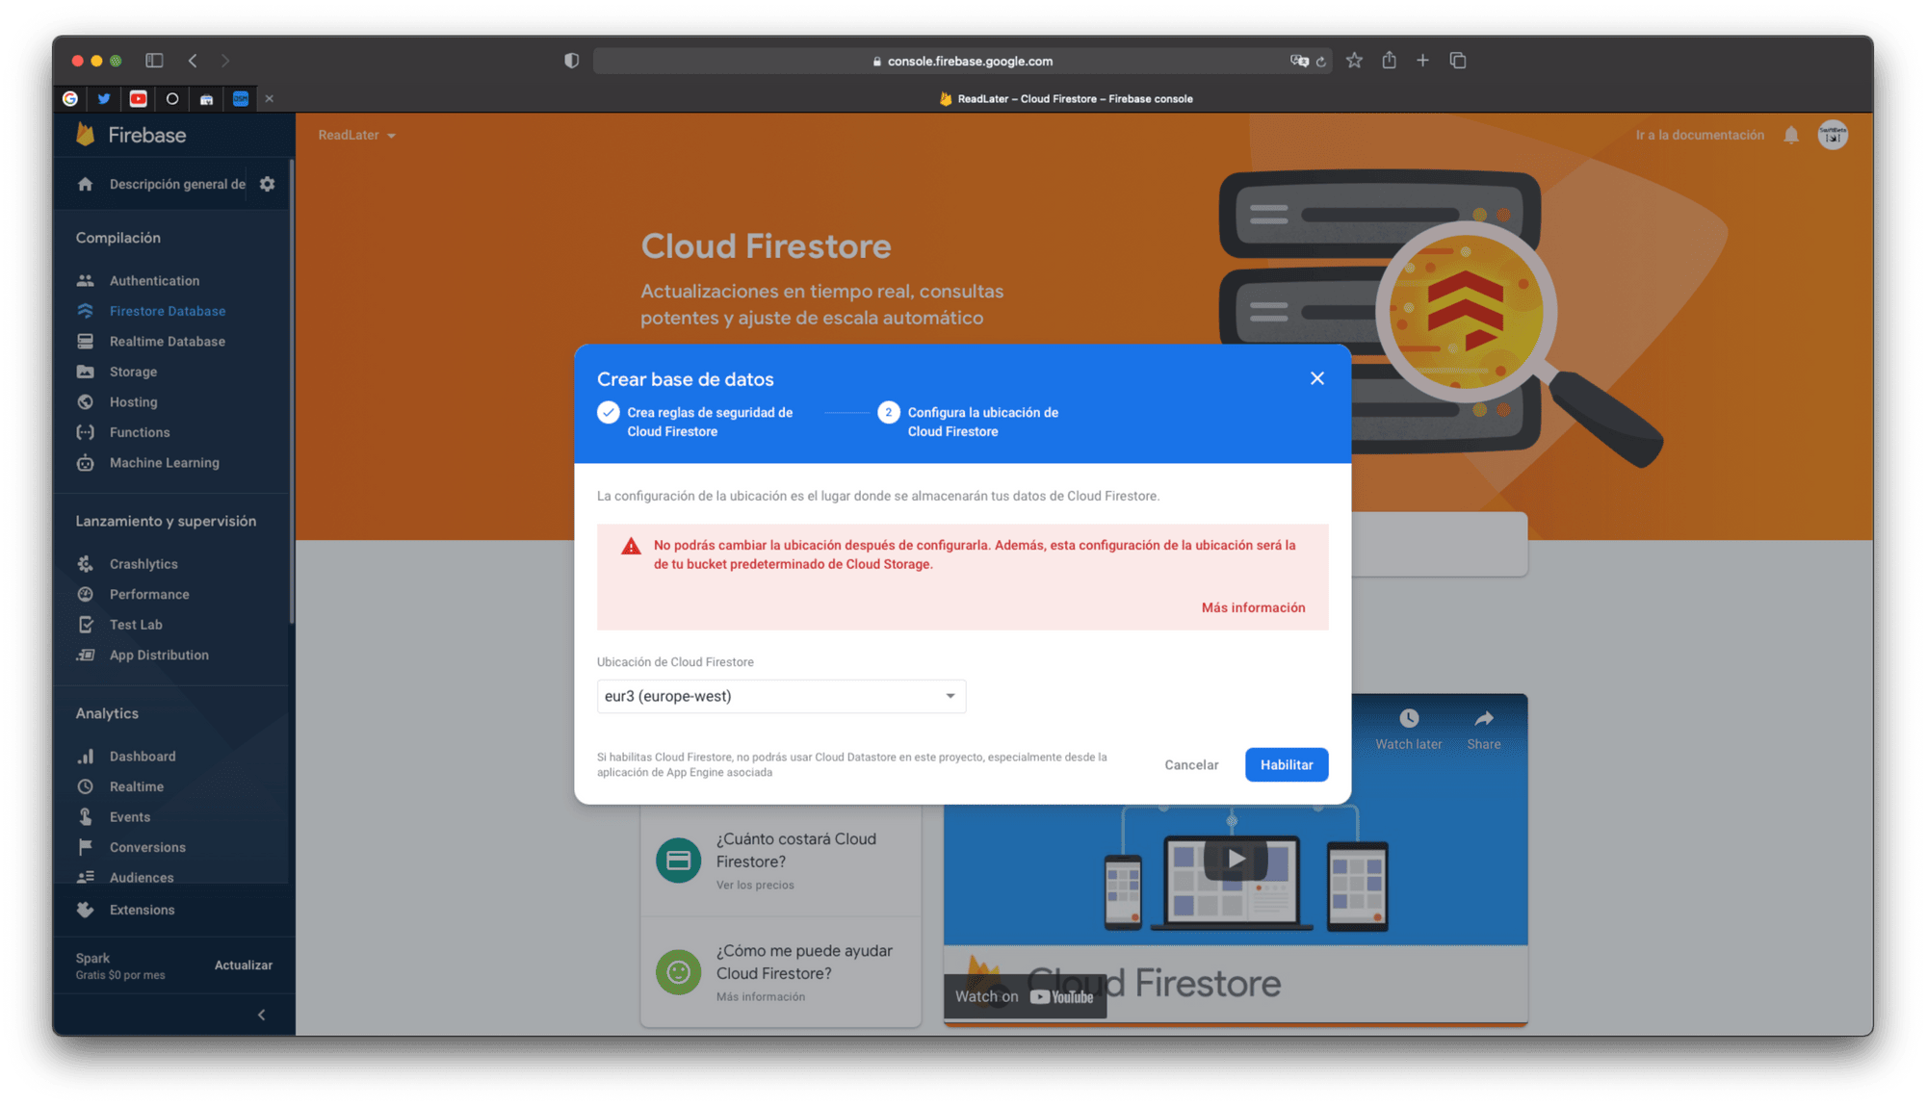Image resolution: width=1926 pixels, height=1106 pixels.
Task: Reload the page in Safari
Action: click(1321, 61)
